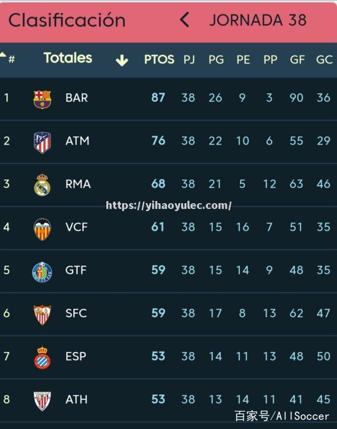This screenshot has width=337, height=429.
Task: Sort table by GF column header
Action: [297, 59]
